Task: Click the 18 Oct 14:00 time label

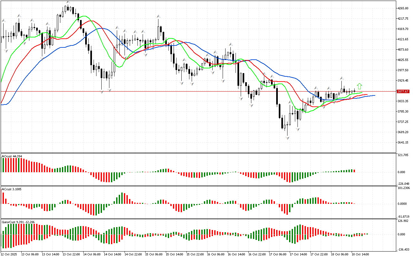Action: (360, 254)
